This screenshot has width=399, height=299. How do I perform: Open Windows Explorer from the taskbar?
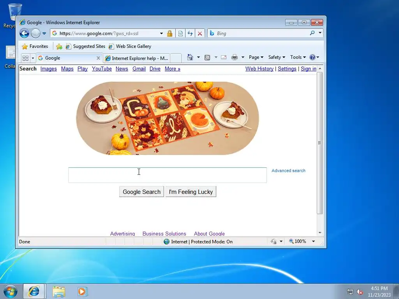[59, 291]
